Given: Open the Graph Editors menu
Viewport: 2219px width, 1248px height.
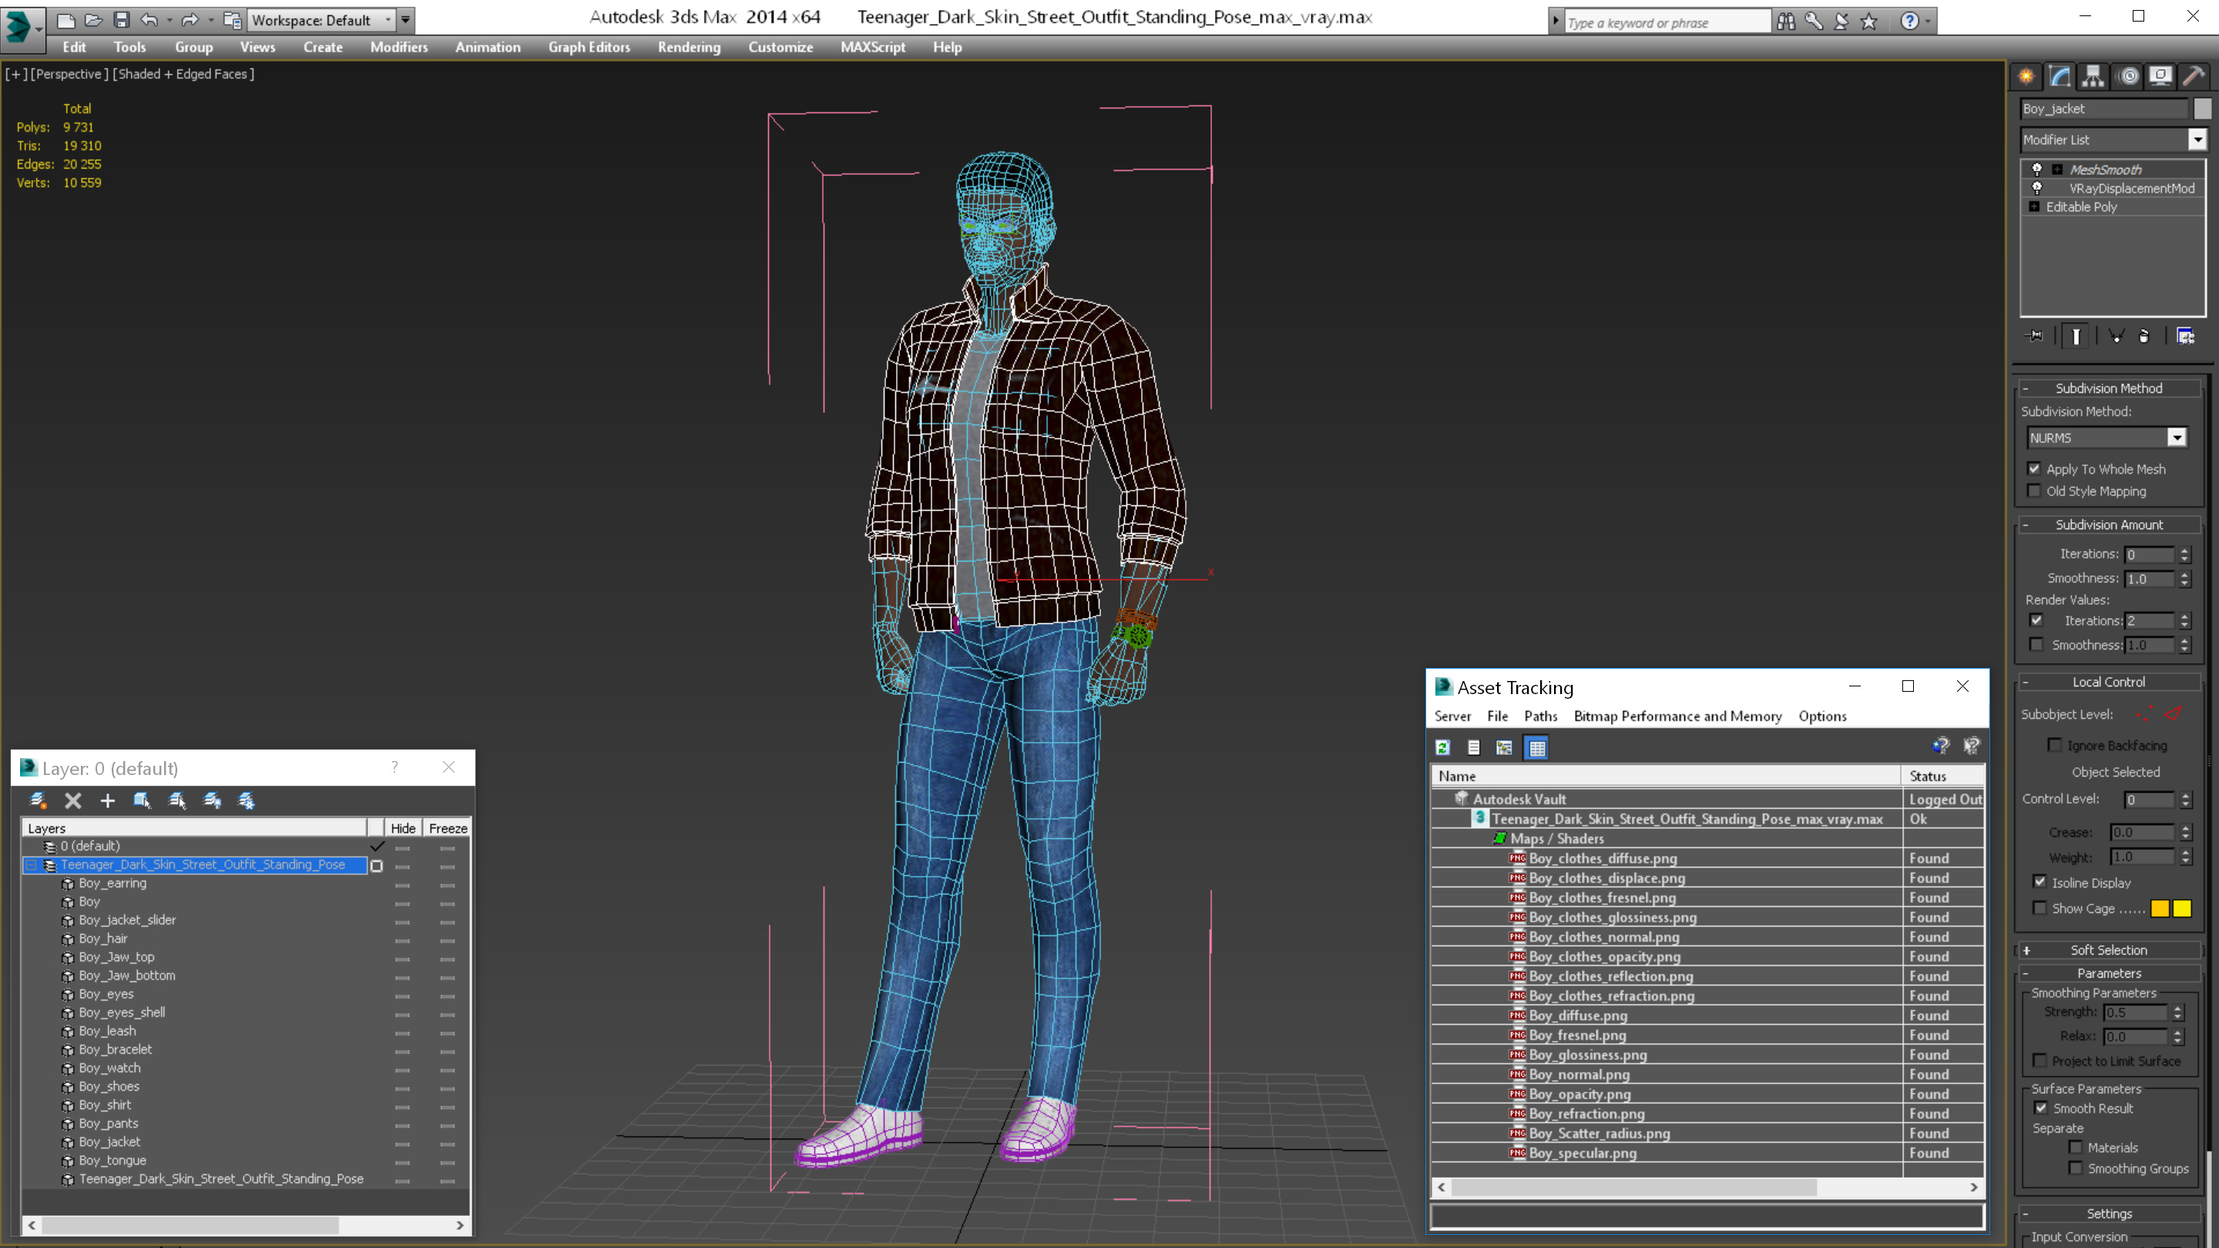Looking at the screenshot, I should (x=589, y=47).
